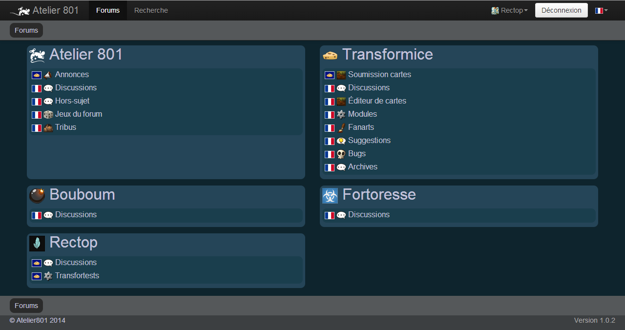Click the tribe house icon beside Tribus
Image resolution: width=625 pixels, height=330 pixels.
pos(48,128)
